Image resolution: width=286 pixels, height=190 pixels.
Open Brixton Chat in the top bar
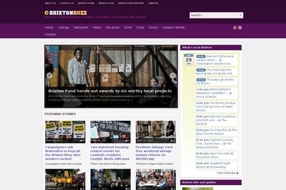(106, 3)
